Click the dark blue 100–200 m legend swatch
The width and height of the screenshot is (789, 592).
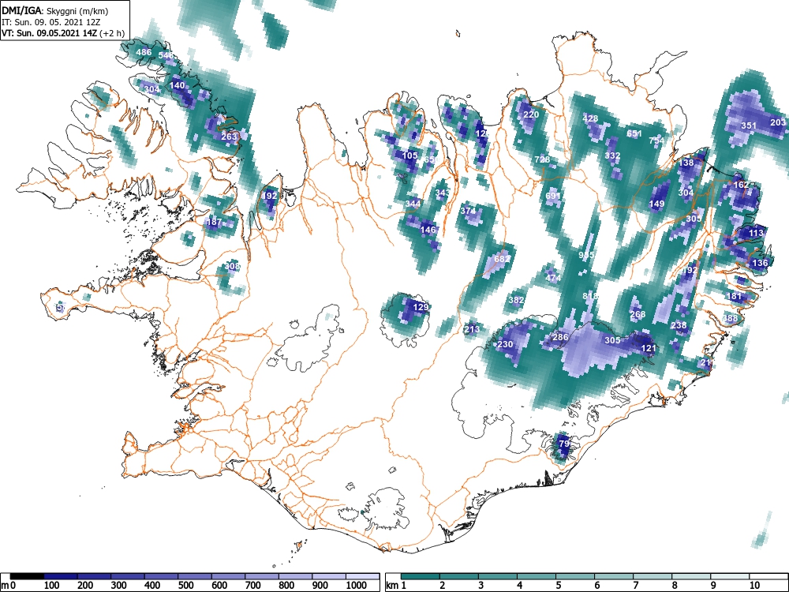(x=61, y=576)
